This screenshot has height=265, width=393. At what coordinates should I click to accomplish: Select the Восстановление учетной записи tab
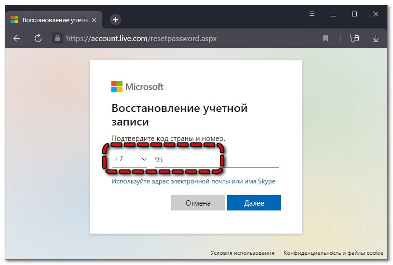click(x=54, y=20)
